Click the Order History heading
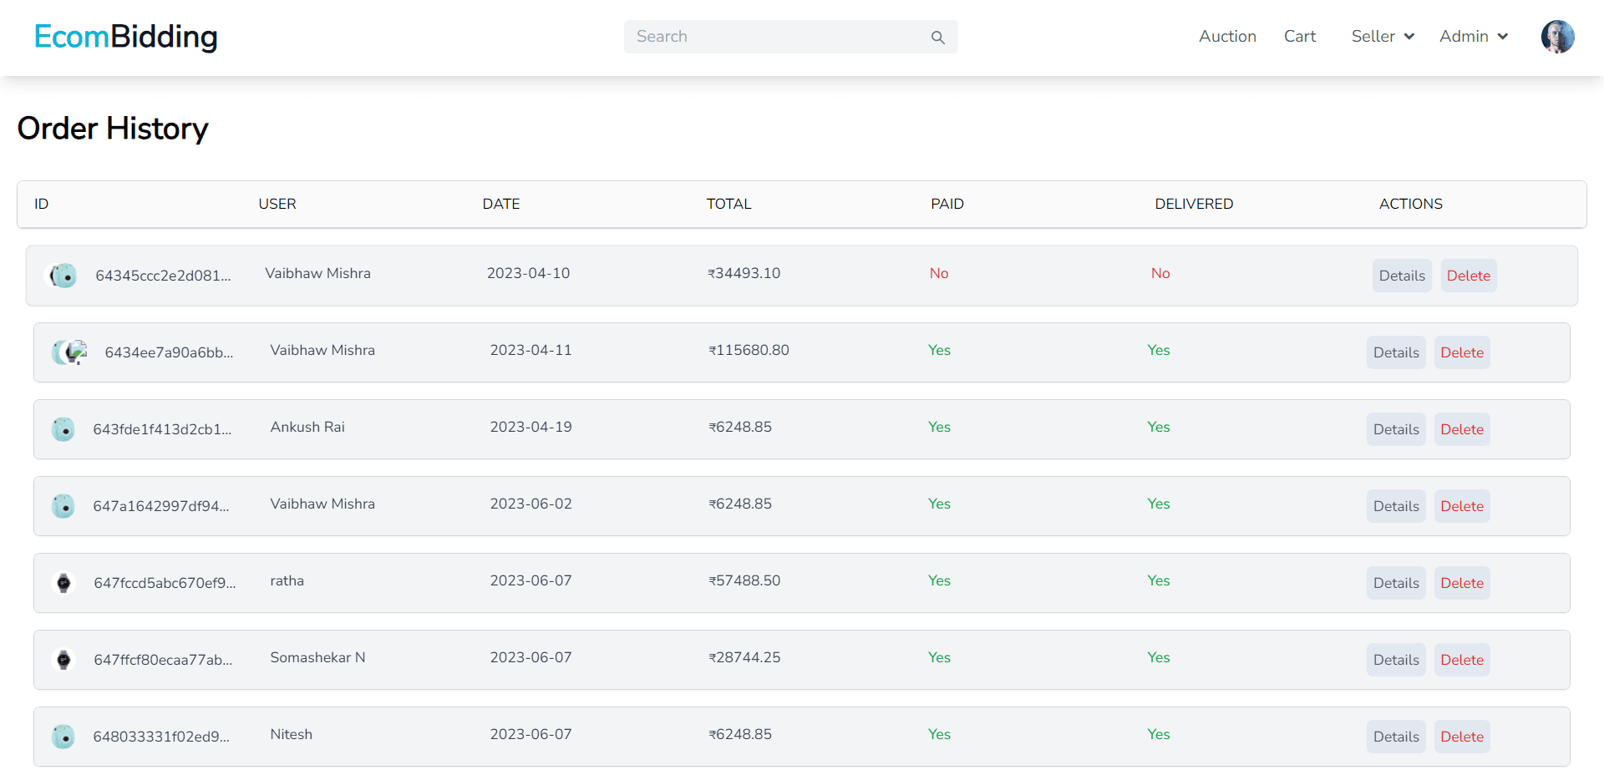The height and width of the screenshot is (775, 1604). point(113,129)
